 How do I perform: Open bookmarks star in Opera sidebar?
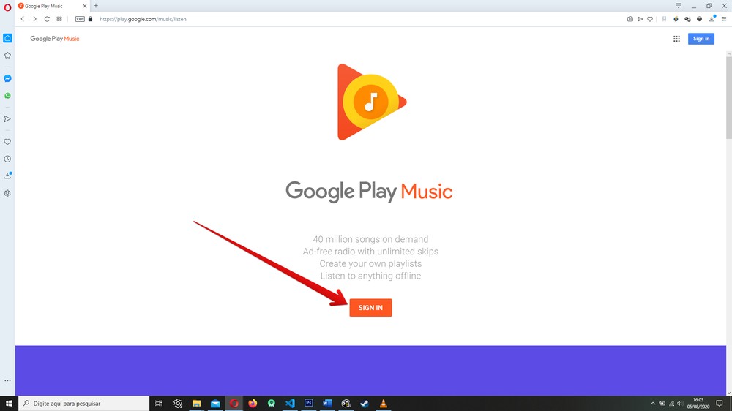tap(7, 56)
